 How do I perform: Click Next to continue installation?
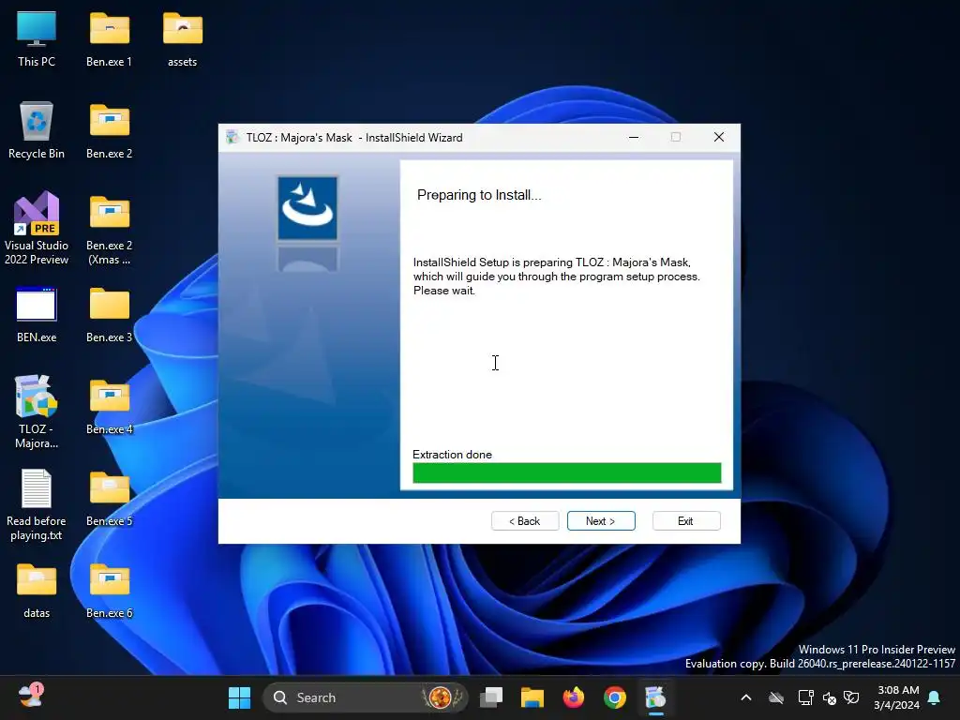[x=601, y=521]
